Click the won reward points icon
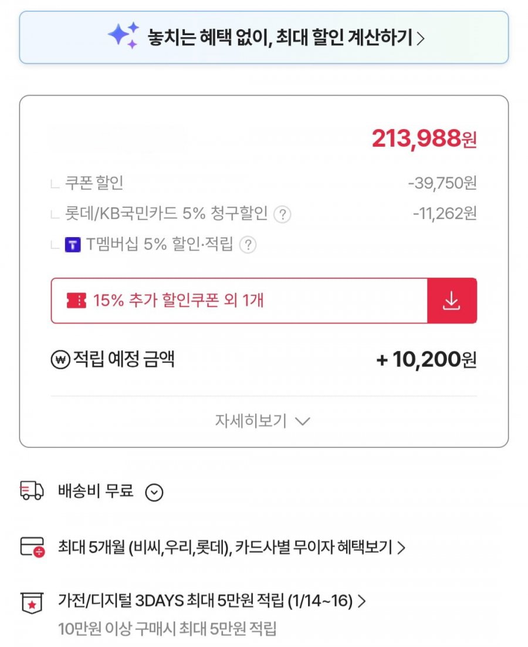 pos(60,359)
